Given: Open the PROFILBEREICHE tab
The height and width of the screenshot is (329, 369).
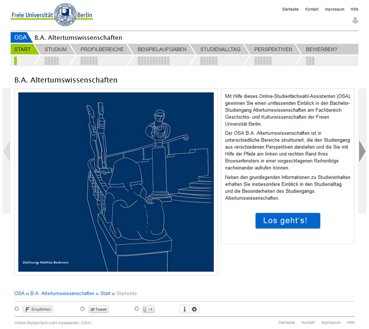Looking at the screenshot, I should coord(102,49).
